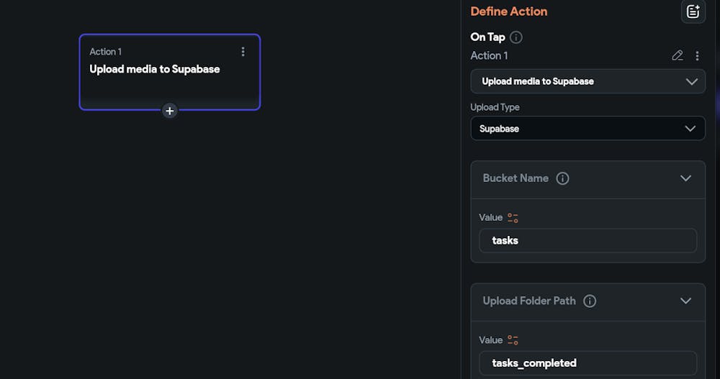Click the On Tap trigger label

click(487, 37)
